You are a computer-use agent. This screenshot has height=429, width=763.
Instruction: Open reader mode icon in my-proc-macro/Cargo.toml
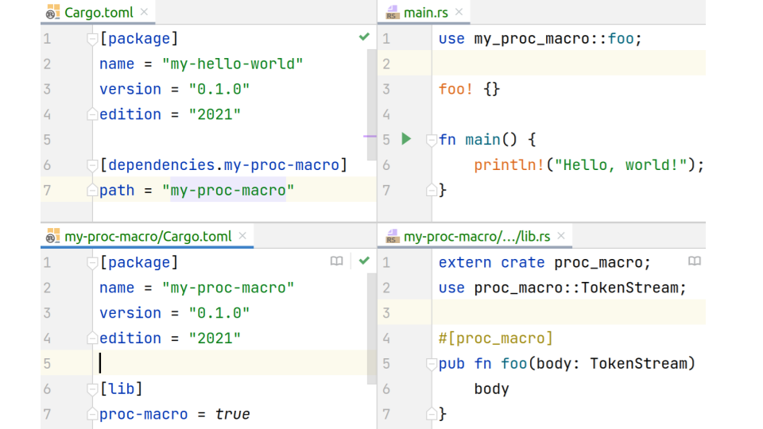point(337,261)
